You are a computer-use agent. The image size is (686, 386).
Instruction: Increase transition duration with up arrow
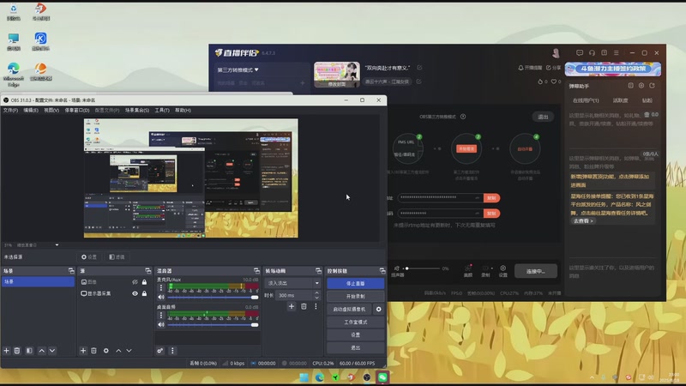(316, 293)
